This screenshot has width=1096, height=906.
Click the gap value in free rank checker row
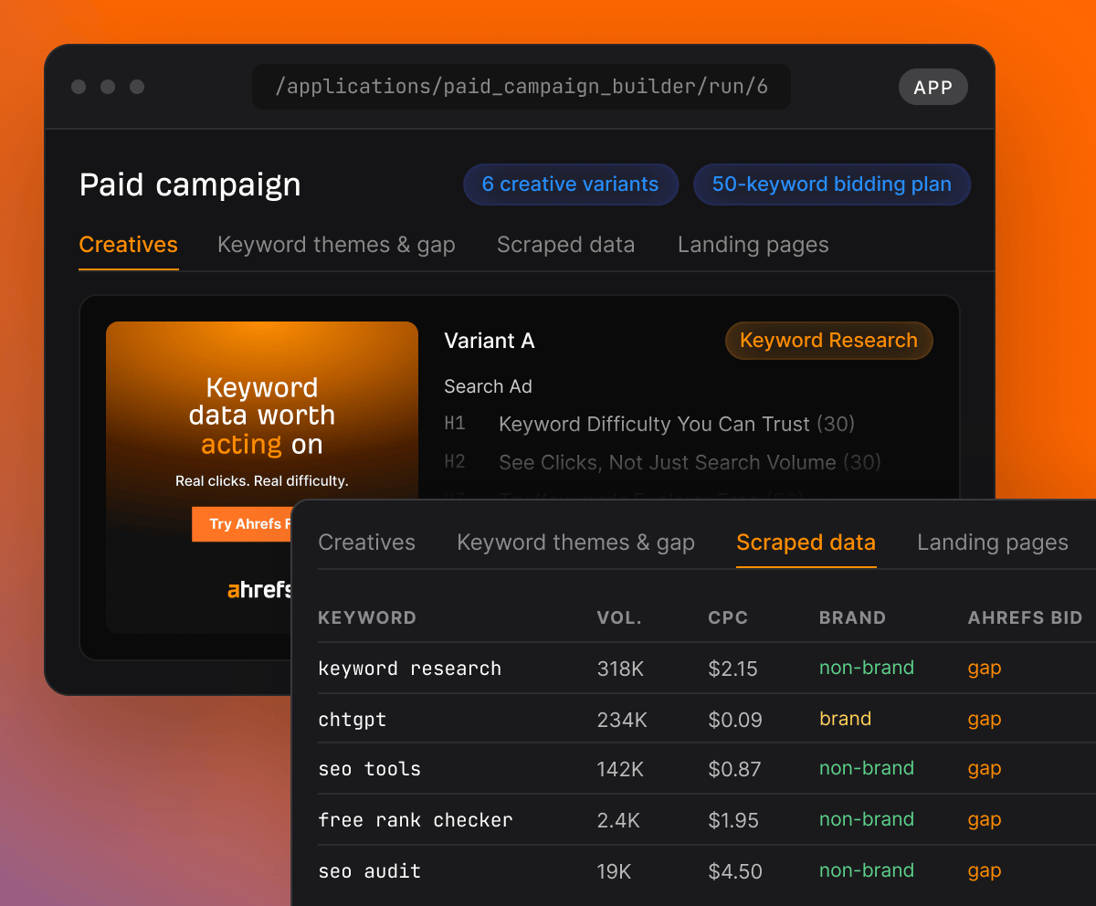(x=985, y=821)
